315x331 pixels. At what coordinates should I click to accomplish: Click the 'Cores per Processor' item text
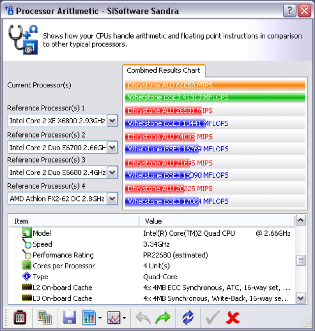[64, 266]
